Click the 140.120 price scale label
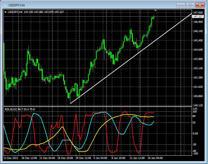 click(x=198, y=105)
